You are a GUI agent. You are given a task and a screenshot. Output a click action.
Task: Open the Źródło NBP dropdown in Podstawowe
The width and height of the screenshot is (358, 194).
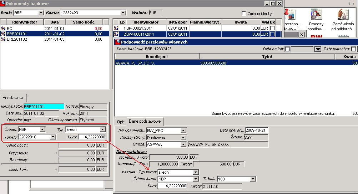click(x=42, y=129)
